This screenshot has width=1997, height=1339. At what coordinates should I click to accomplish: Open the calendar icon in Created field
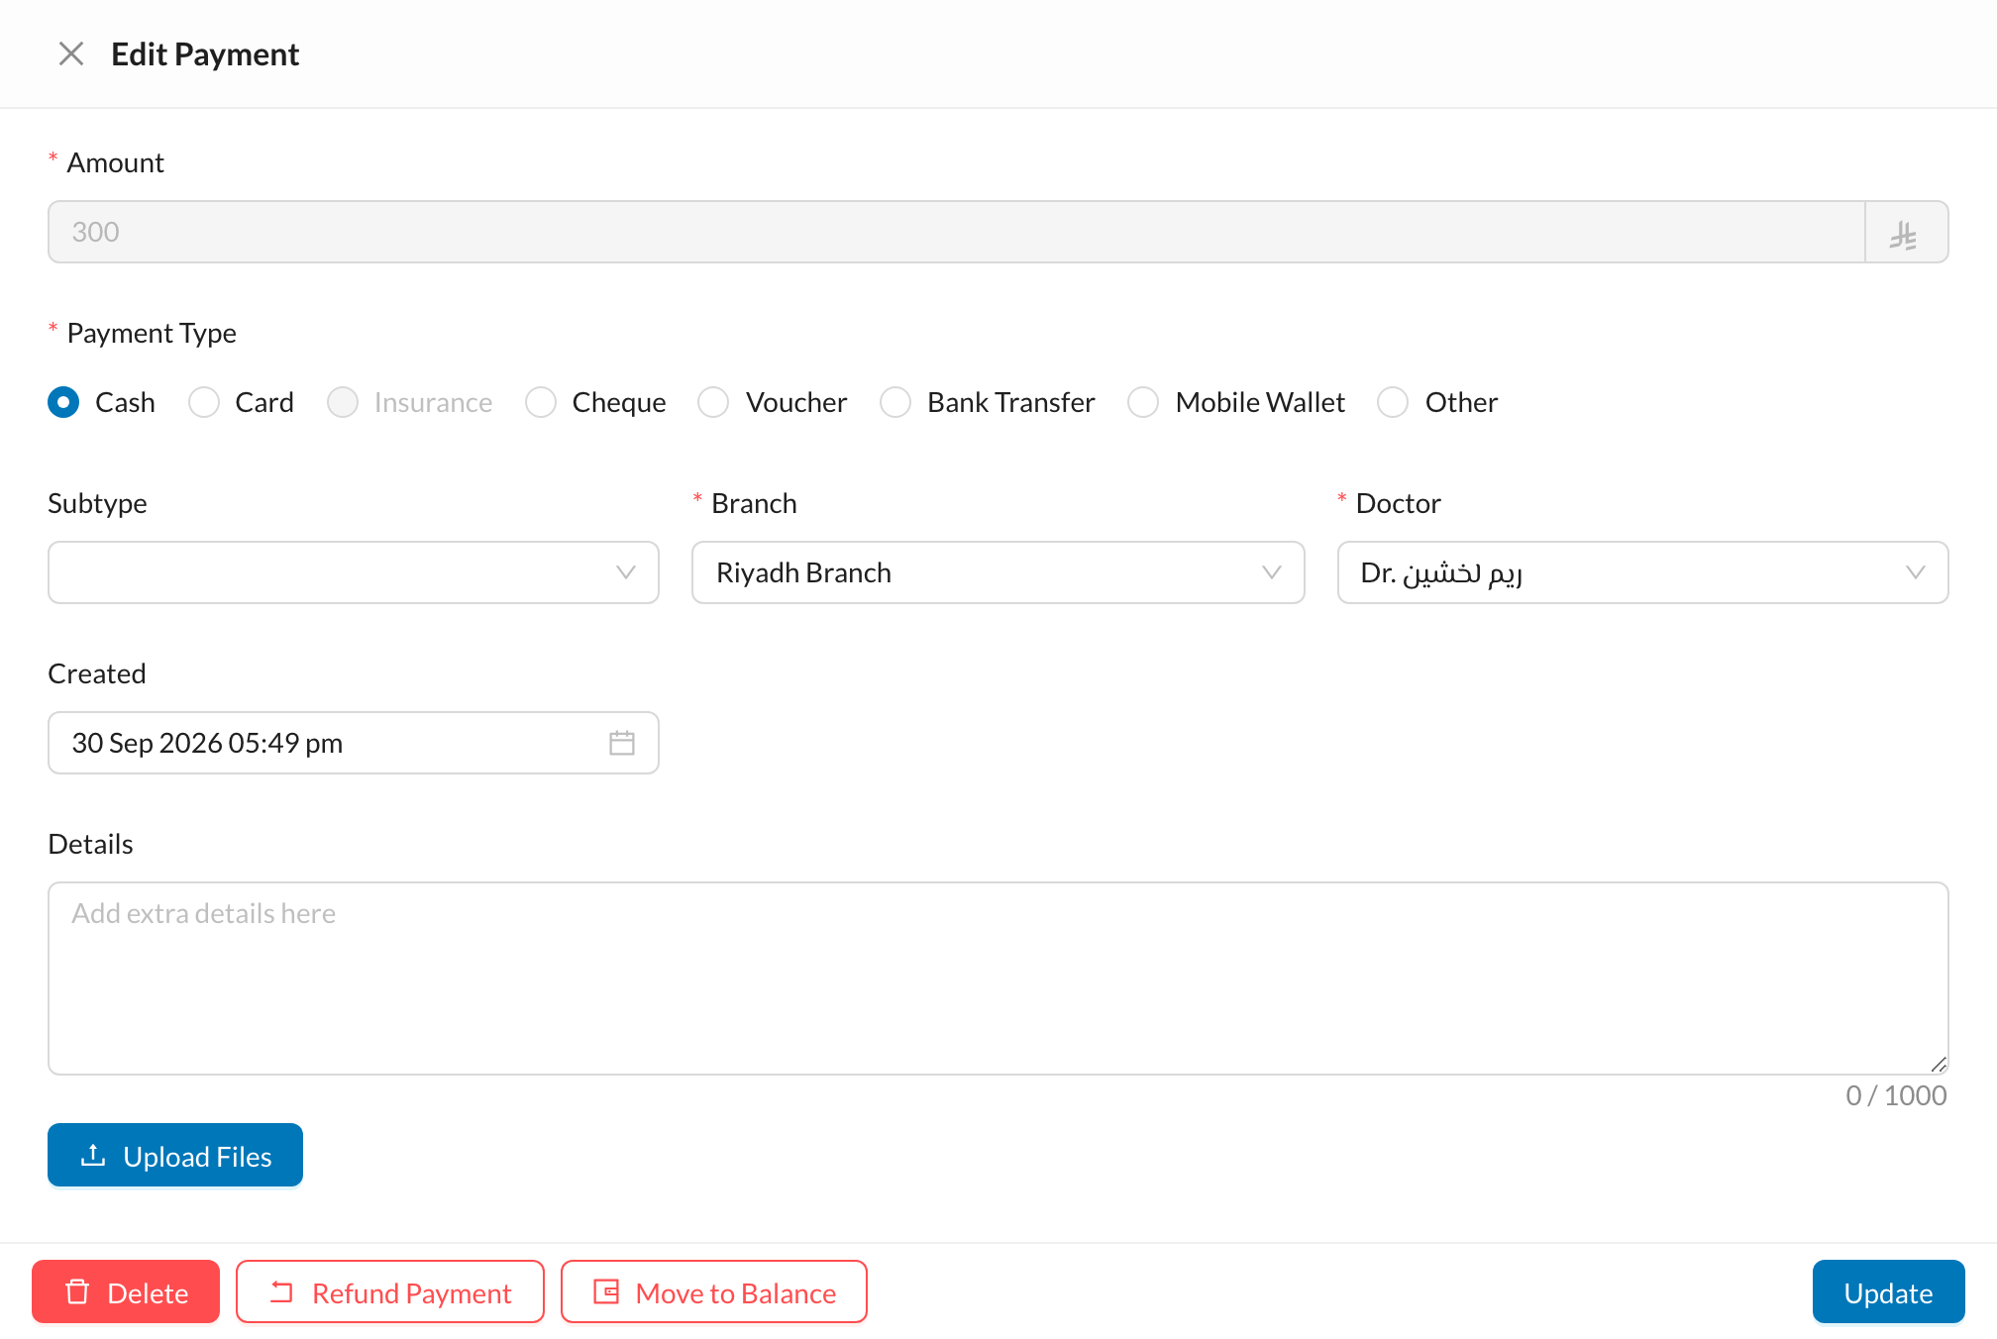(x=622, y=743)
